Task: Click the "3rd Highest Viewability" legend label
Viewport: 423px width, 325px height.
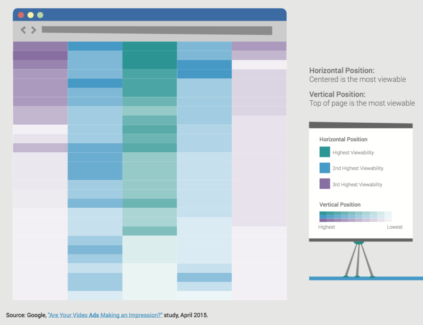Action: (357, 185)
